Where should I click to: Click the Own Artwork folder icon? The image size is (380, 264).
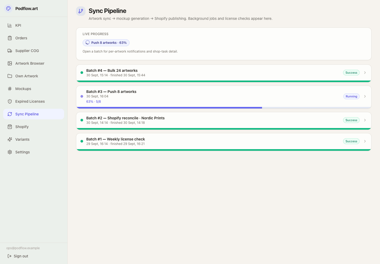[10, 76]
